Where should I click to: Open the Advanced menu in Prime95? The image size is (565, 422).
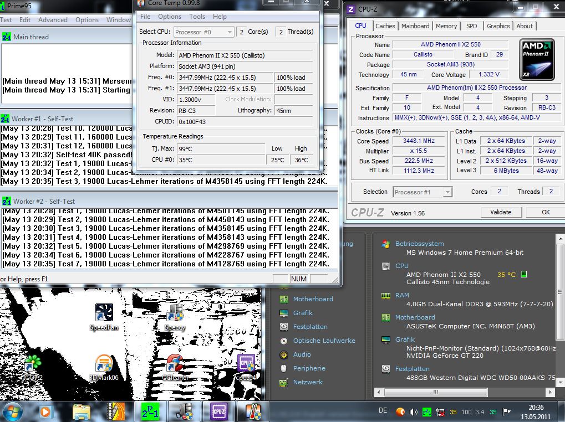pyautogui.click(x=53, y=20)
